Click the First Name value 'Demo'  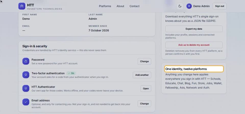26,19
